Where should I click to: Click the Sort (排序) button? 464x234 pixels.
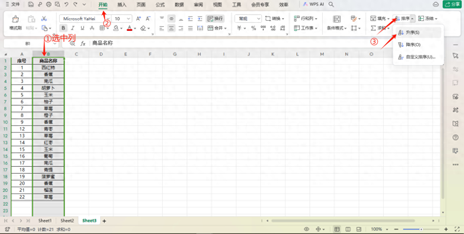click(x=402, y=19)
